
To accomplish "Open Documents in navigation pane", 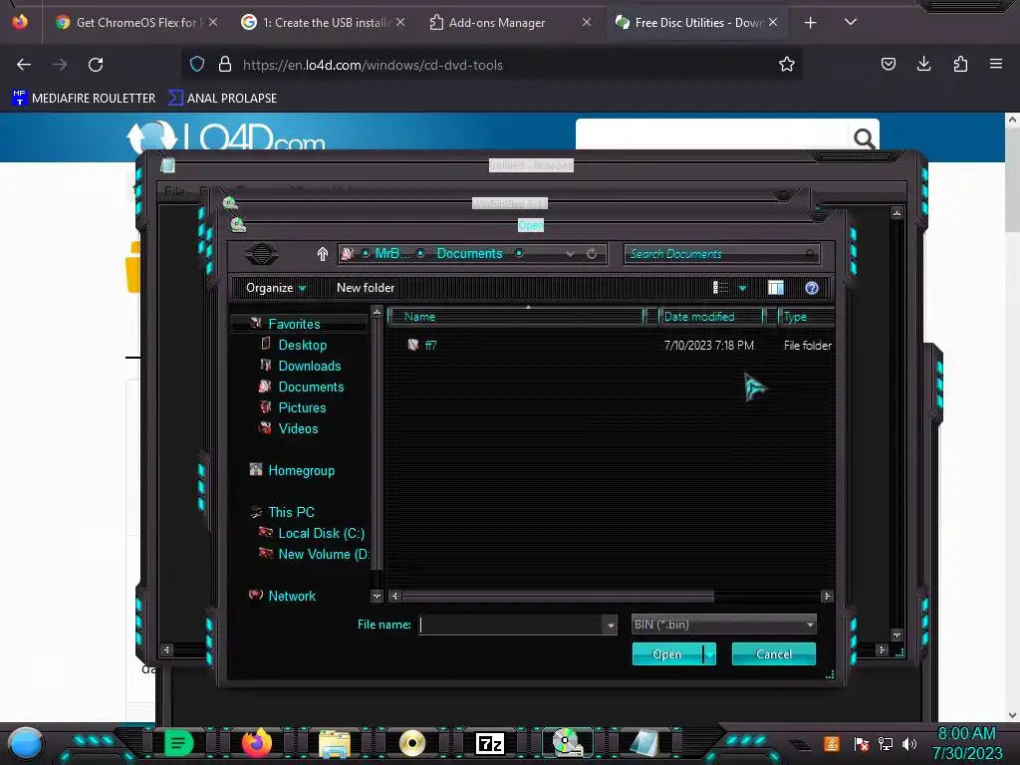I will (311, 386).
